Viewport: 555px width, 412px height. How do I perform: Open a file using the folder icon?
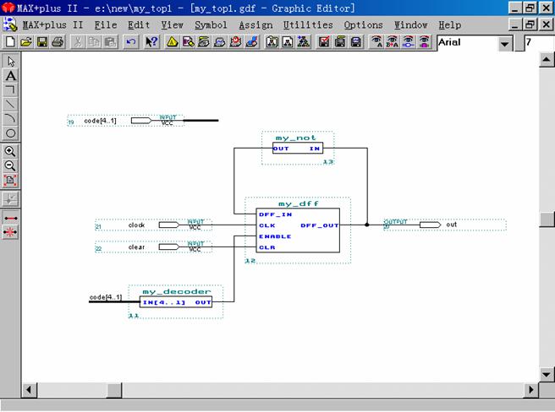click(26, 42)
